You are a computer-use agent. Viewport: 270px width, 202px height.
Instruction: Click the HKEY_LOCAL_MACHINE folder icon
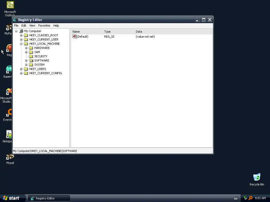26,44
